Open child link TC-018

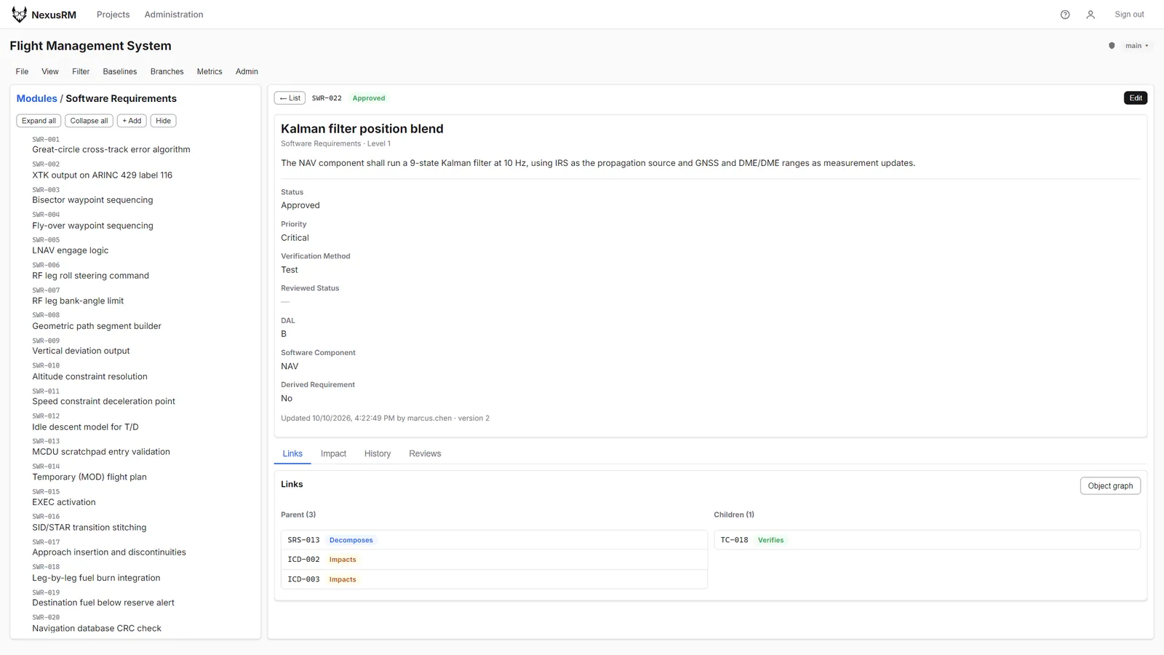(x=927, y=540)
